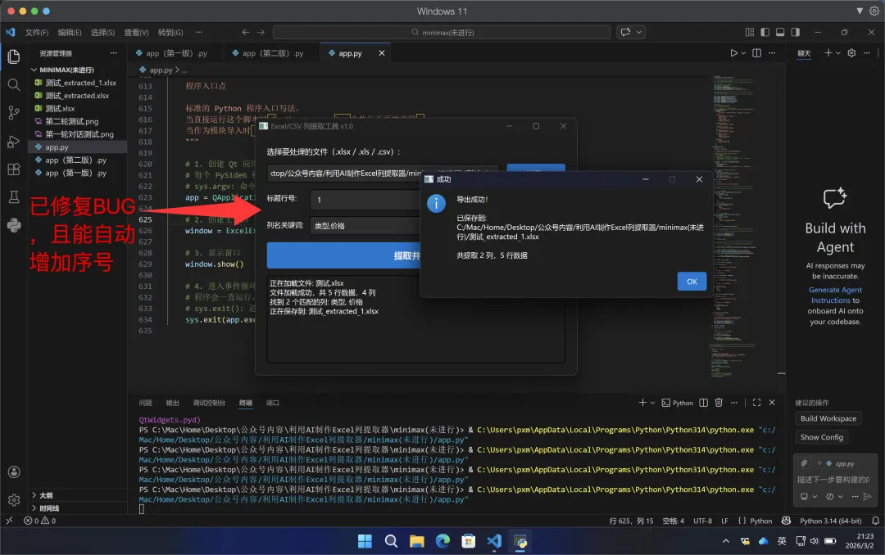The width and height of the screenshot is (885, 555).
Task: Toggle the bottom panel layout button
Action: [779, 32]
